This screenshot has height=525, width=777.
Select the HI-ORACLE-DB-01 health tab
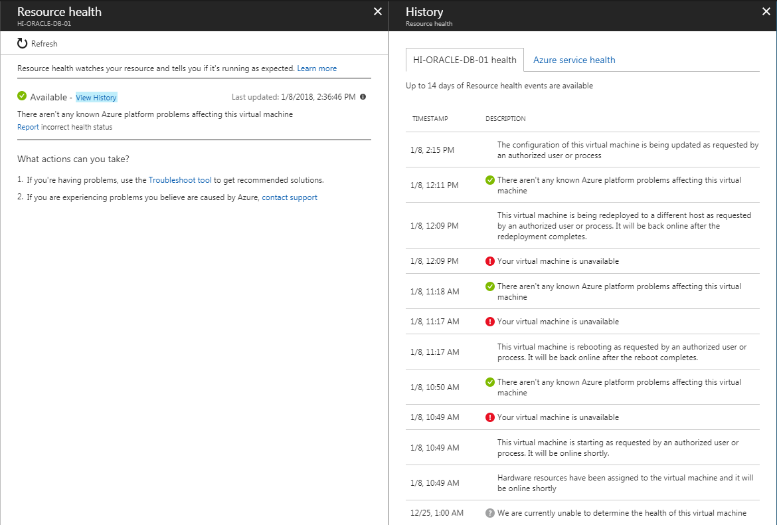pyautogui.click(x=464, y=60)
